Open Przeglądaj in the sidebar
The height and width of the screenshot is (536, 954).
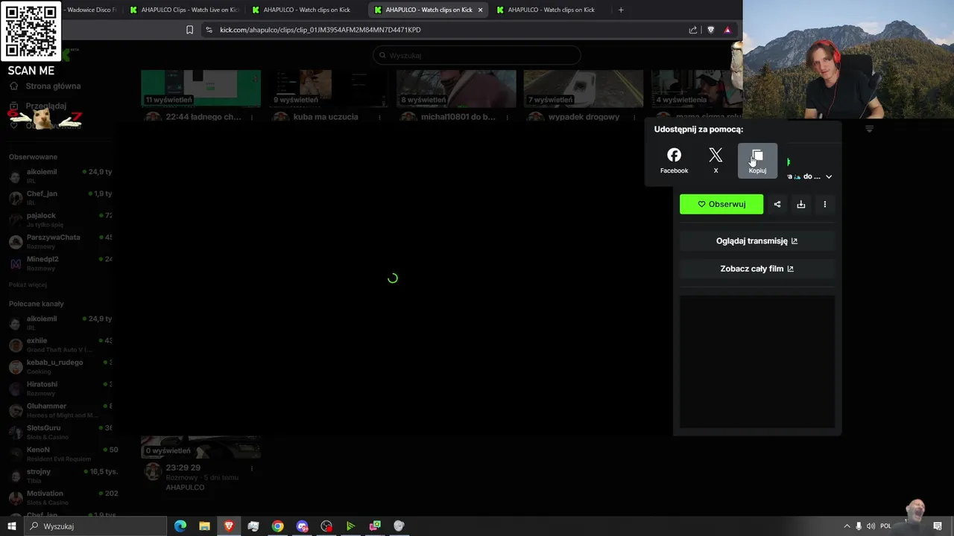pos(39,106)
